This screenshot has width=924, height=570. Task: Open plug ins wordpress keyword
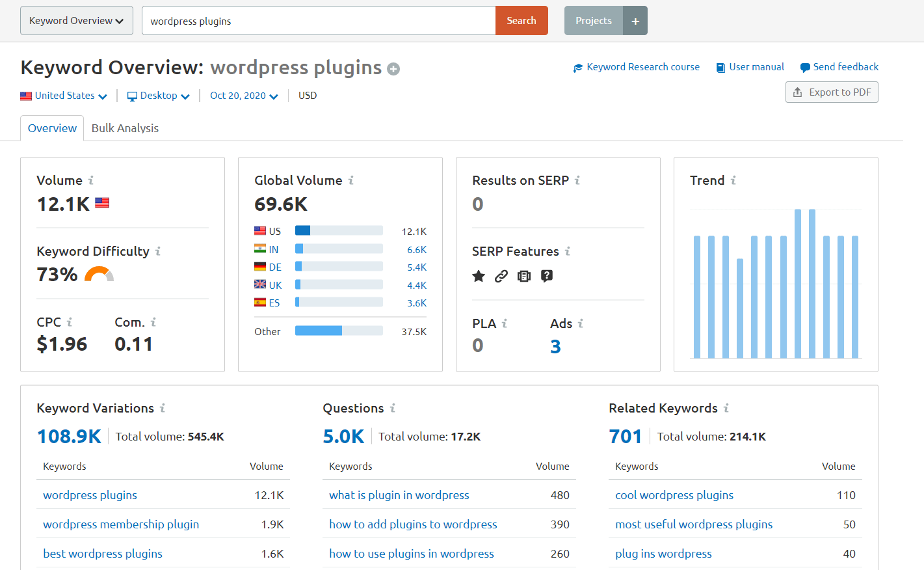tap(663, 554)
